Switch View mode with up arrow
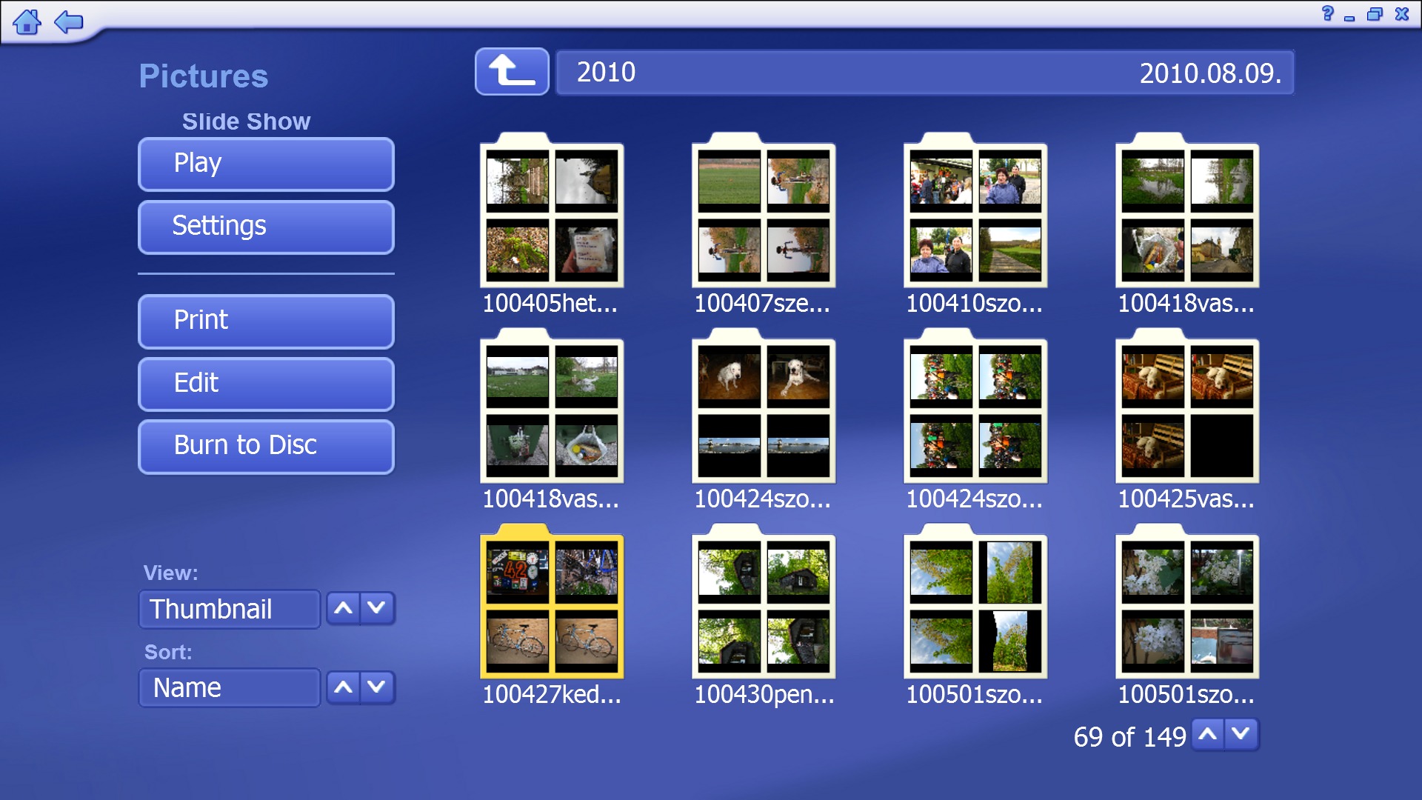The image size is (1422, 800). pyautogui.click(x=344, y=608)
